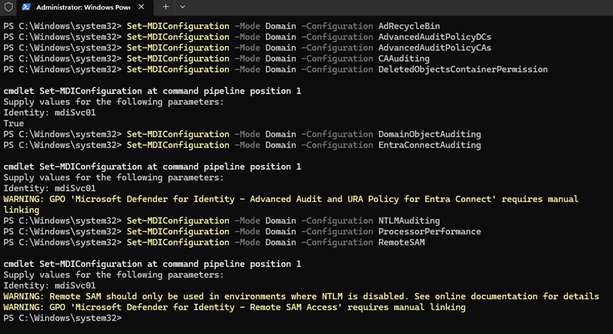613x334 pixels.
Task: Click the PowerShell icon in the tab
Action: 26,7
